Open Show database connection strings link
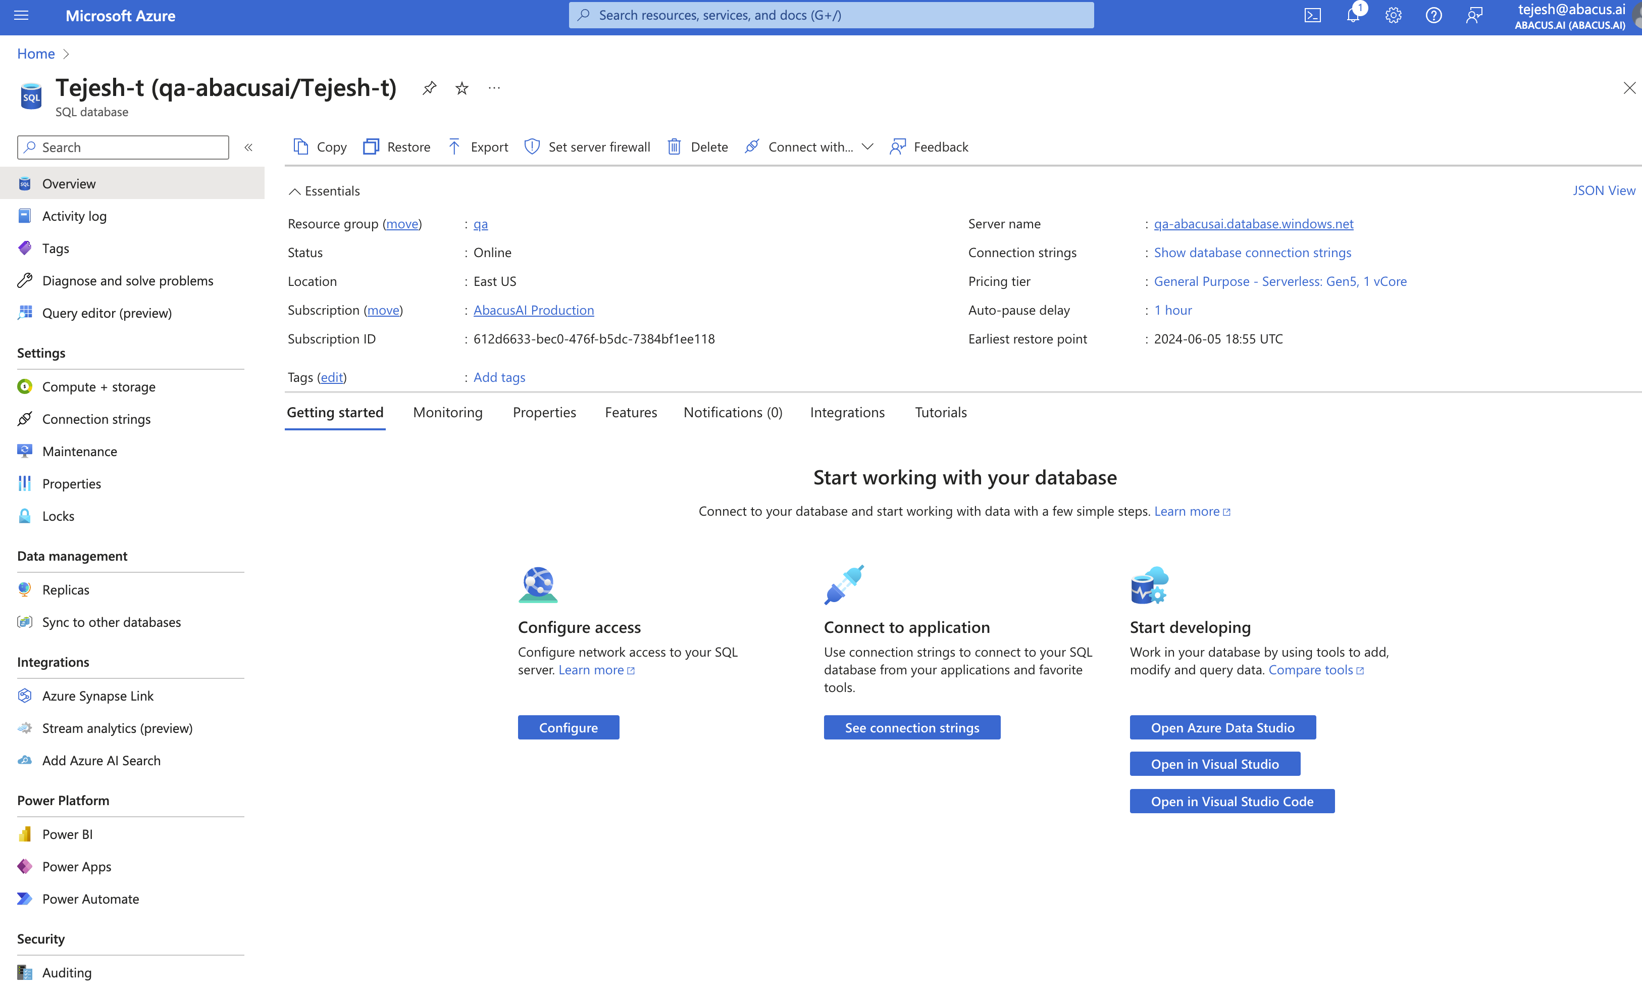 coord(1252,252)
